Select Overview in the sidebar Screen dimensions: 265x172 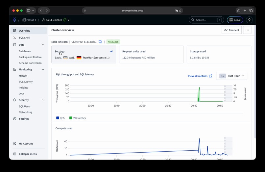point(29,31)
